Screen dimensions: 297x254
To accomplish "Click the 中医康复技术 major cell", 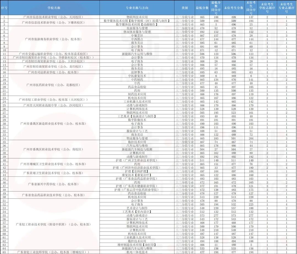I will click(x=137, y=76).
